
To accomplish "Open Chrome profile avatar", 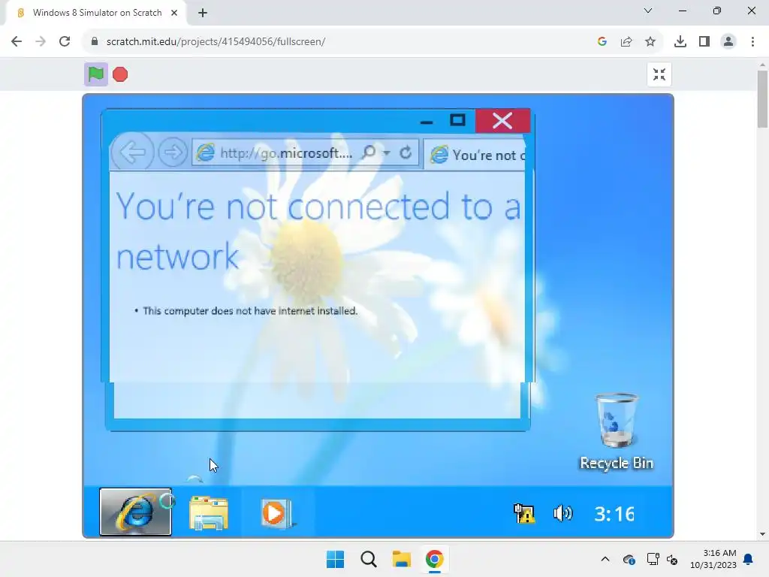I will click(728, 42).
